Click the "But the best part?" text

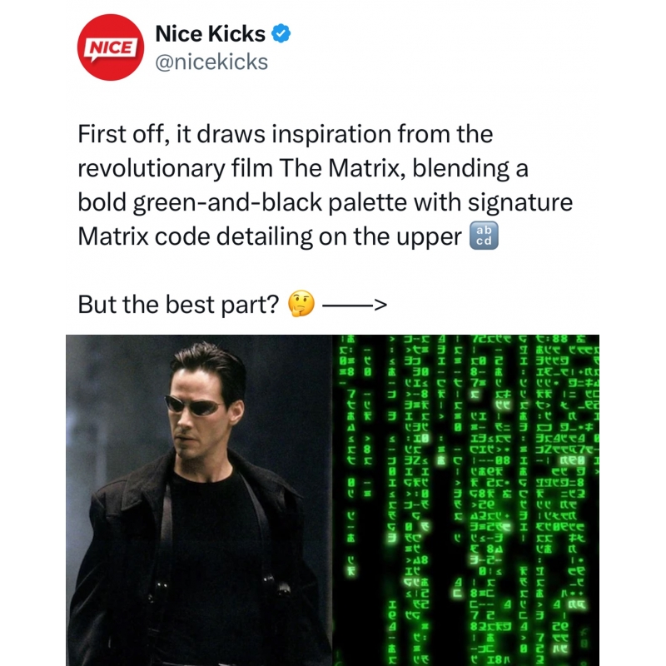click(178, 305)
